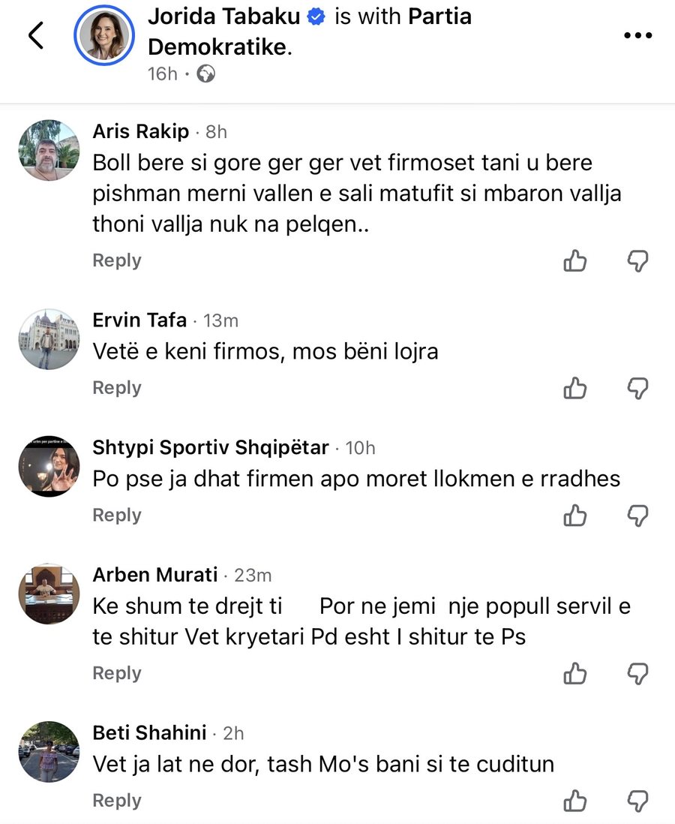The image size is (675, 824).
Task: Open Jorida Tabaku's profile picture
Action: (x=104, y=35)
